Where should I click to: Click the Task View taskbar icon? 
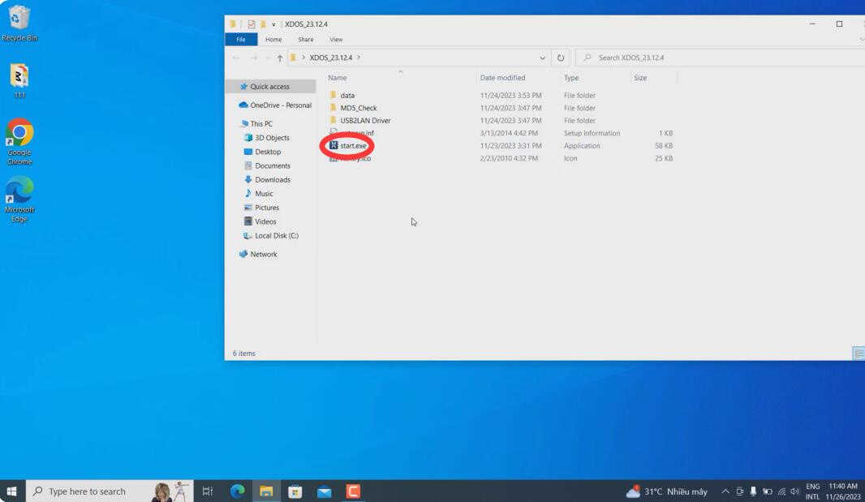pos(208,491)
